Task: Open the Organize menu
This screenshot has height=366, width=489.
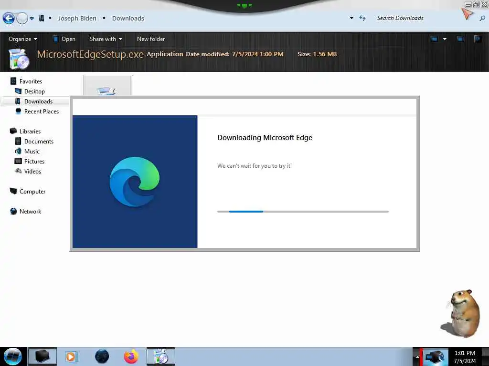Action: click(x=23, y=39)
